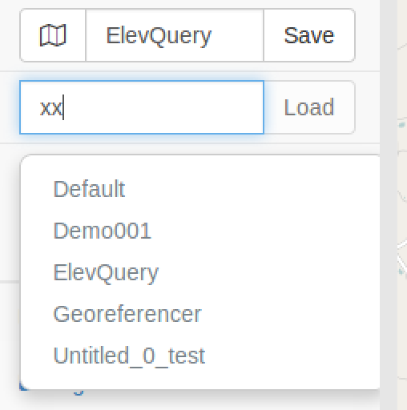This screenshot has width=407, height=410.
Task: Click the sidebar vertical scrollbar track
Action: pyautogui.click(x=389, y=205)
